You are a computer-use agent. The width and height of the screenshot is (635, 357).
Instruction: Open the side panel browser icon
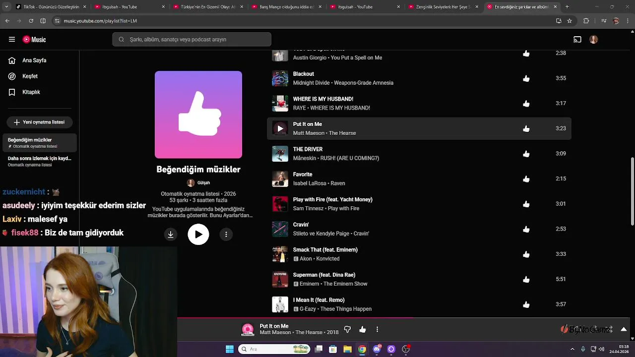coord(43,21)
